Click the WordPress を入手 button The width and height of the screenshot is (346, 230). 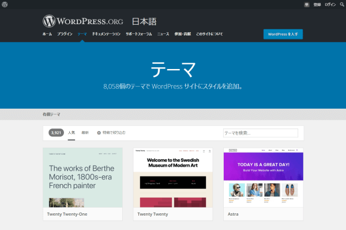(283, 34)
